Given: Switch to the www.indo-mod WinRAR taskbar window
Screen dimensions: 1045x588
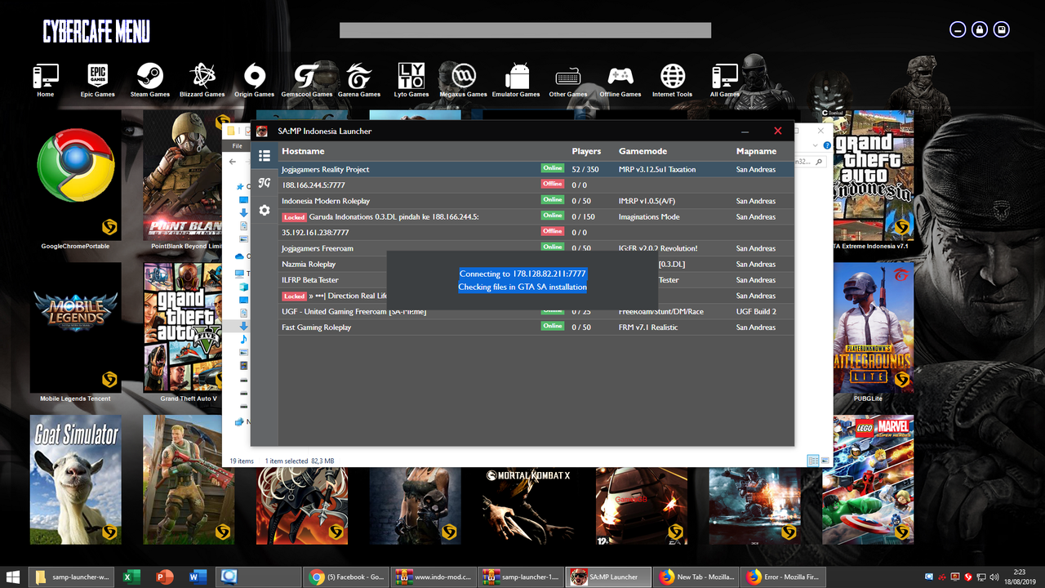Looking at the screenshot, I should 434,577.
